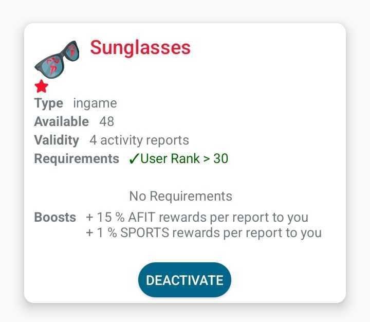Click User Rank > 30 requirement
This screenshot has width=370, height=322.
pyautogui.click(x=184, y=158)
